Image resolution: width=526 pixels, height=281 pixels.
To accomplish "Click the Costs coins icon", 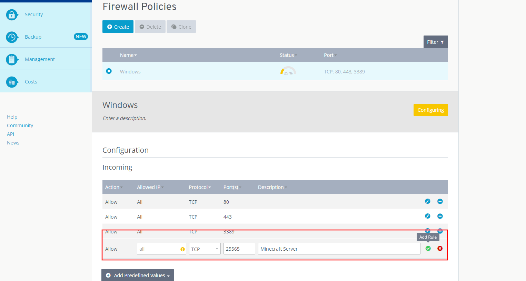I will point(12,82).
